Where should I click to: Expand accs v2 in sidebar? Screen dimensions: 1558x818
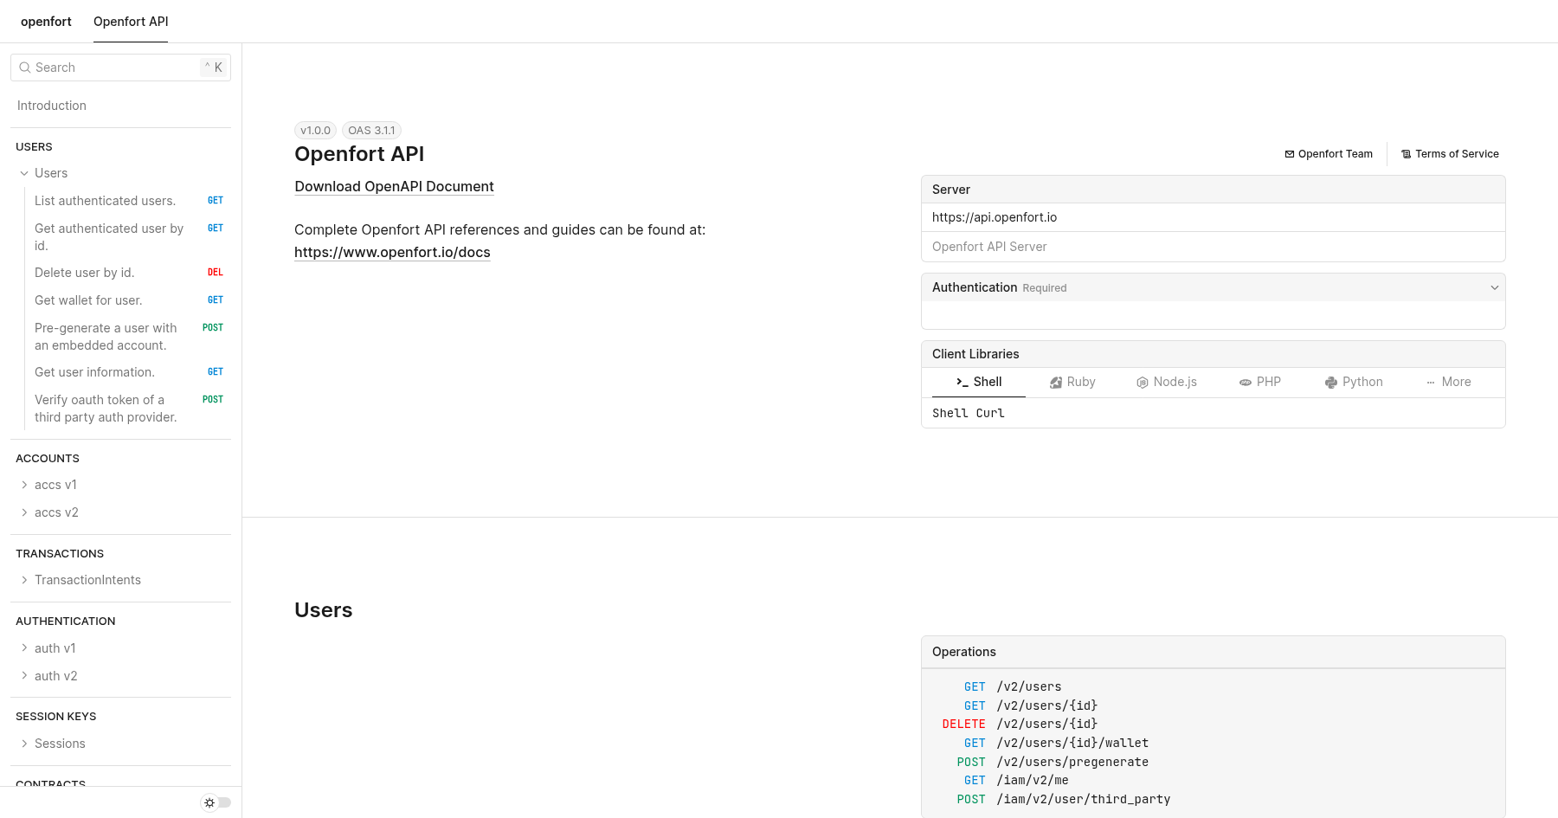pyautogui.click(x=24, y=512)
